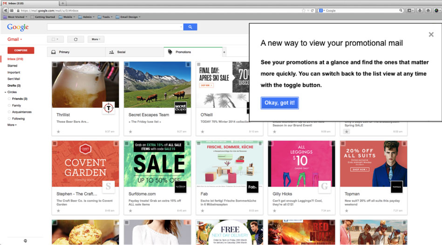The width and height of the screenshot is (442, 245).
Task: Open Inbox (310) in sidebar
Action: click(x=15, y=59)
